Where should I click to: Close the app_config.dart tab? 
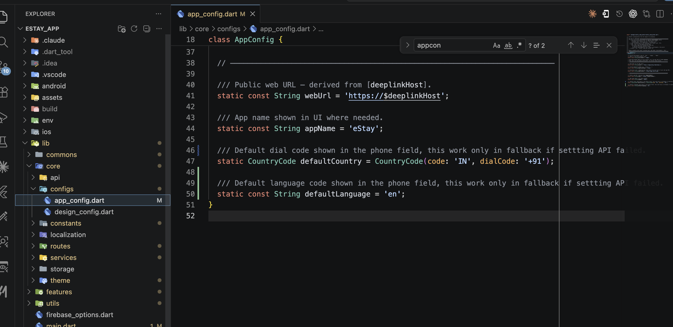click(x=252, y=14)
